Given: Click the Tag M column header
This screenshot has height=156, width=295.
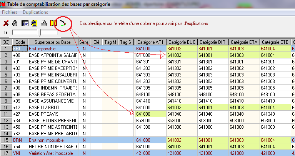Looking at the screenshot, I should 110,42.
